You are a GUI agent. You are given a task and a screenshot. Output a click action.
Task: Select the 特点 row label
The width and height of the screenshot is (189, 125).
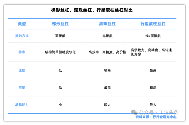(x=22, y=52)
